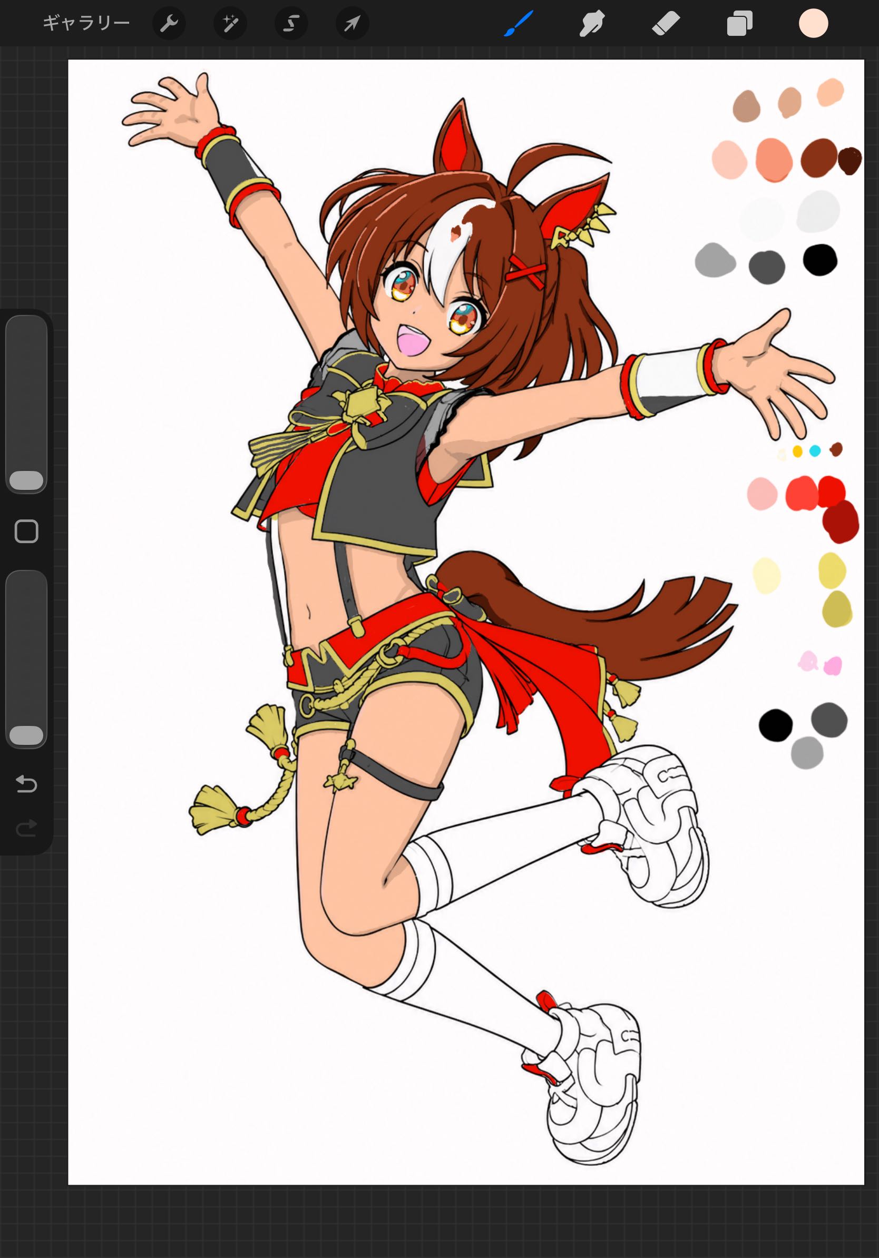Select the Brush paint tool
The width and height of the screenshot is (879, 1258).
tap(519, 24)
